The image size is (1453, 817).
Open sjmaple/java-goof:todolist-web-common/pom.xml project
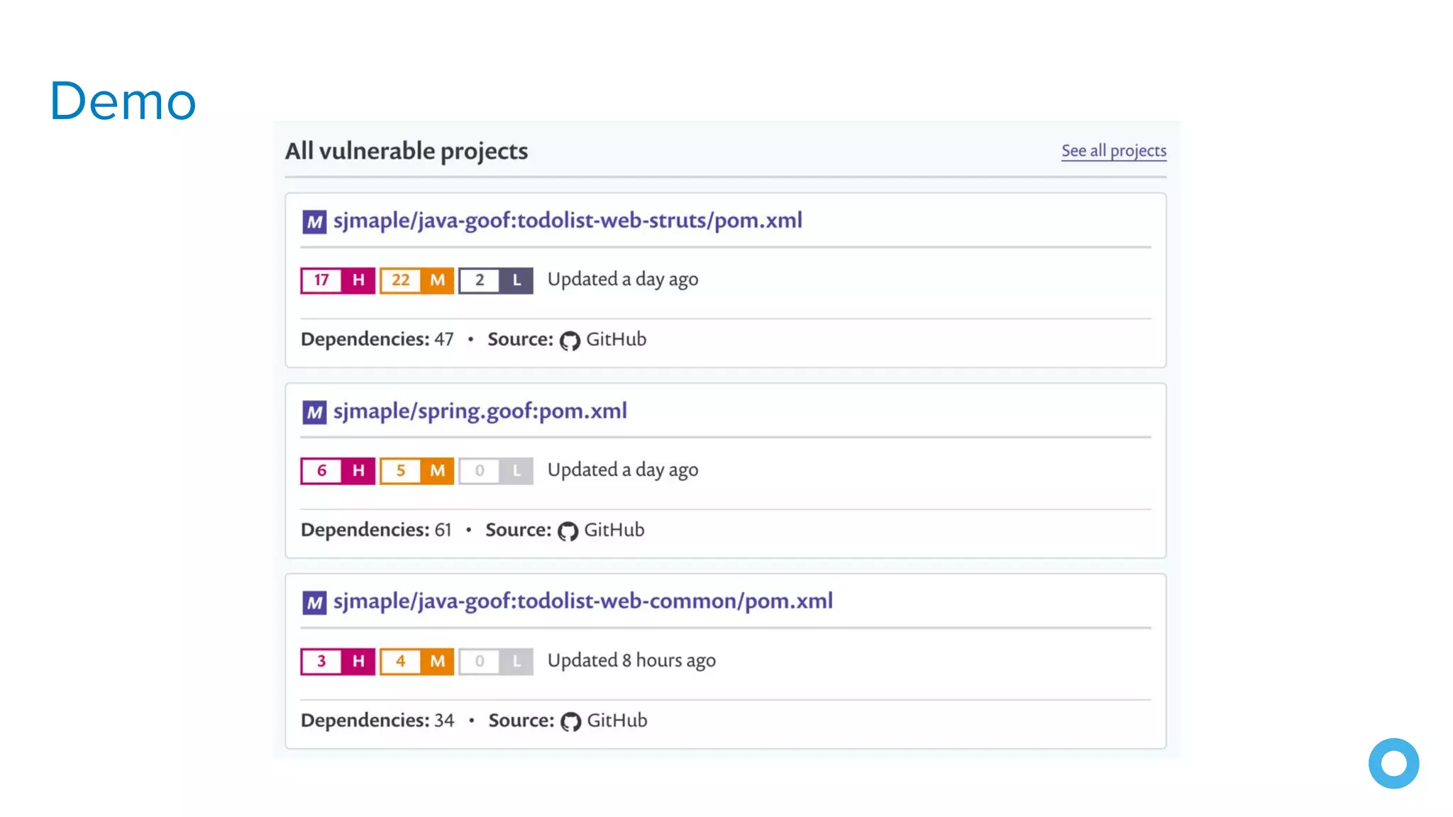[x=582, y=601]
